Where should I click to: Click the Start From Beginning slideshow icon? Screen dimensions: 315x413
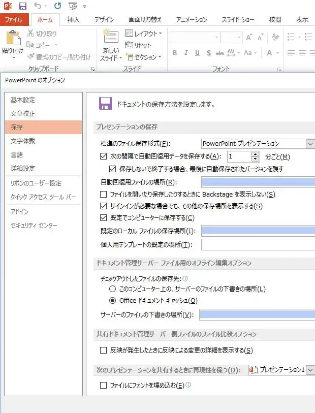coord(73,6)
